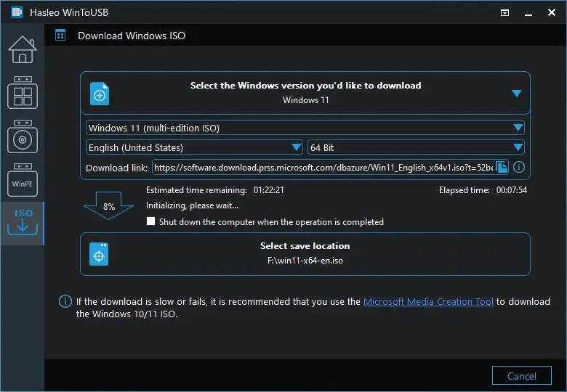Click the Download Windows ISO header icon

[60, 36]
